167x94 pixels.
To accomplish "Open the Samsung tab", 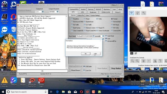I will pyautogui.click(x=91, y=9).
